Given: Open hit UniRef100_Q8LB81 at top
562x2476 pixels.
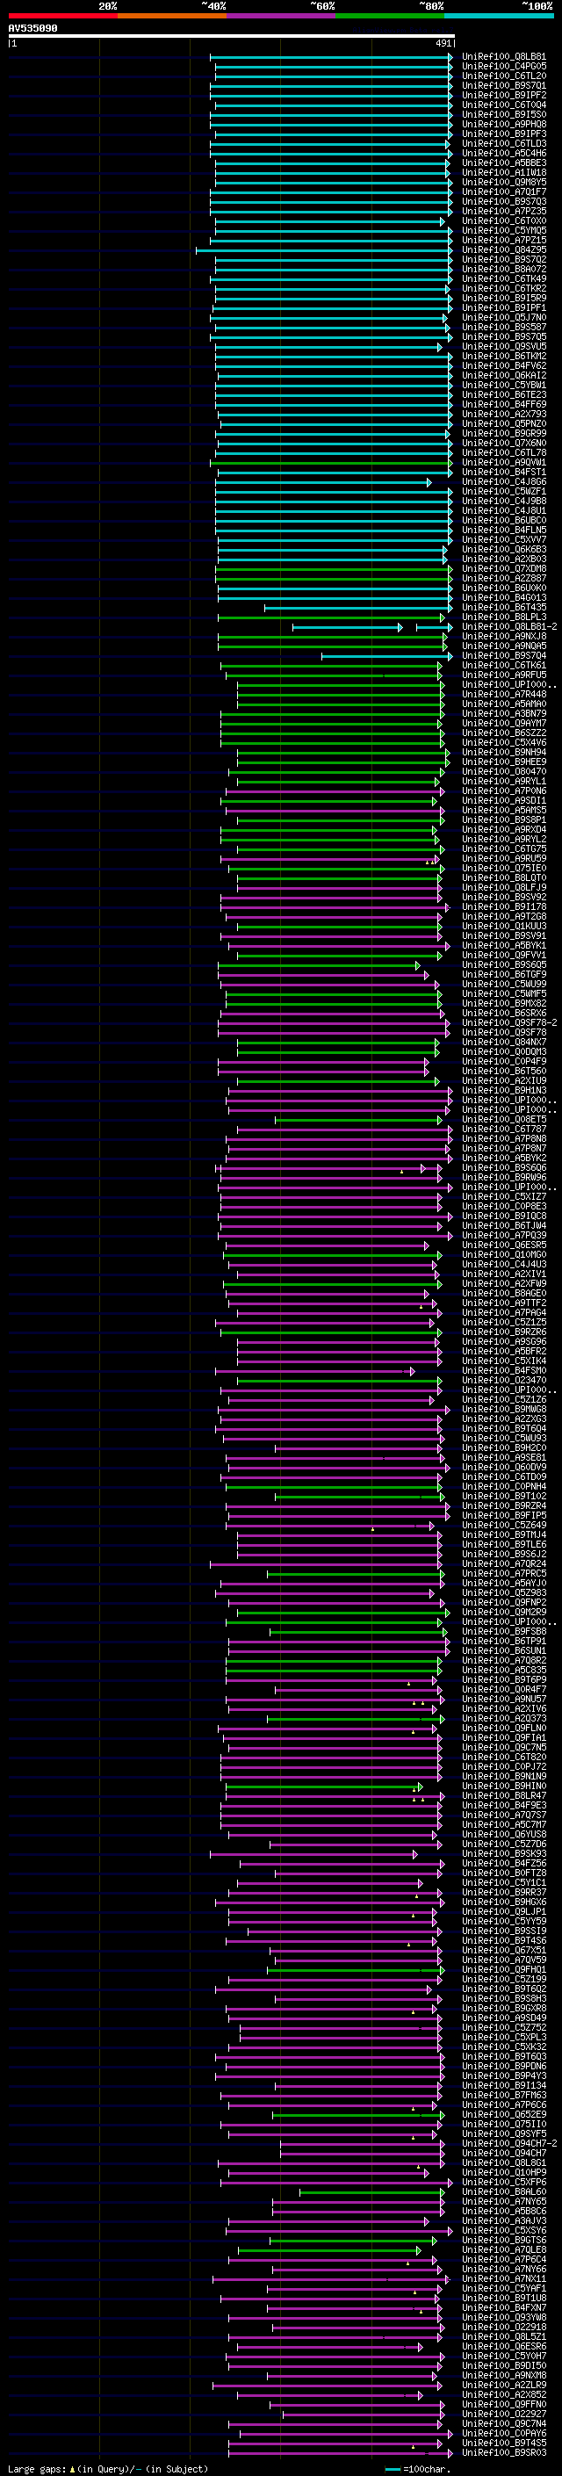Looking at the screenshot, I should [504, 57].
